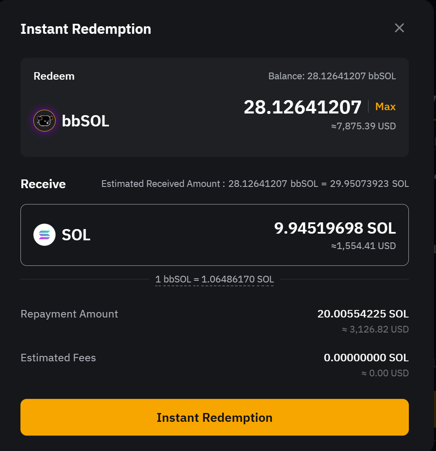
Task: Click the Instant Redemption dialog title
Action: pyautogui.click(x=86, y=29)
